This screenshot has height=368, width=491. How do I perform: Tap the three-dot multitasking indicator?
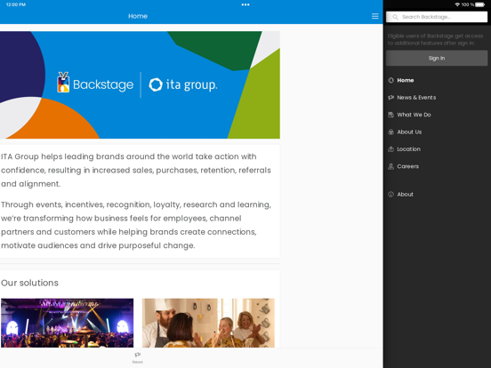point(245,4)
